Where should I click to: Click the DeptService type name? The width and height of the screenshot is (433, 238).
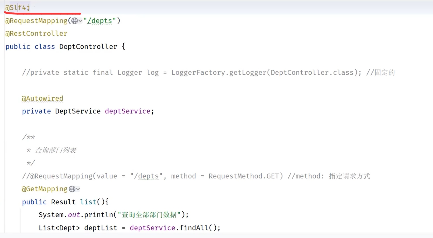[x=77, y=111]
